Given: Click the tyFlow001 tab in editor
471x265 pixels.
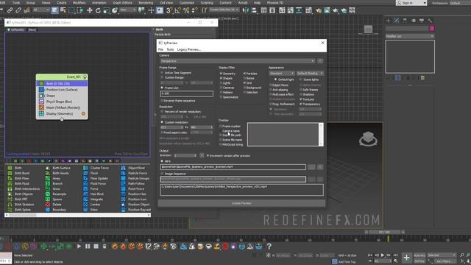Looking at the screenshot, I should [15, 29].
